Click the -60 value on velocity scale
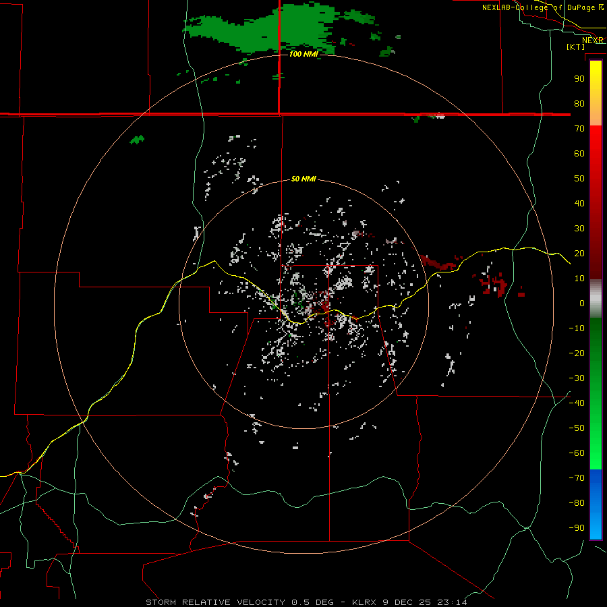This screenshot has height=607, width=607. (577, 453)
